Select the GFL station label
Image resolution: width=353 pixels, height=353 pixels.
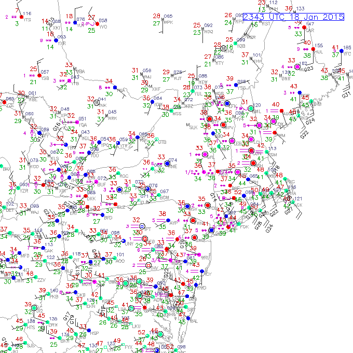pyautogui.click(x=210, y=157)
